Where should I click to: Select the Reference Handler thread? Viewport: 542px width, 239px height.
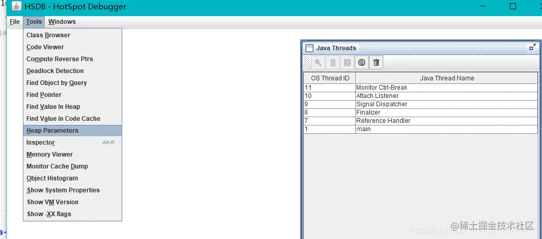tap(421, 121)
